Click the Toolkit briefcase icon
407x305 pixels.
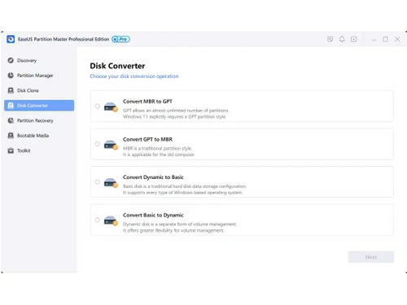coord(11,150)
